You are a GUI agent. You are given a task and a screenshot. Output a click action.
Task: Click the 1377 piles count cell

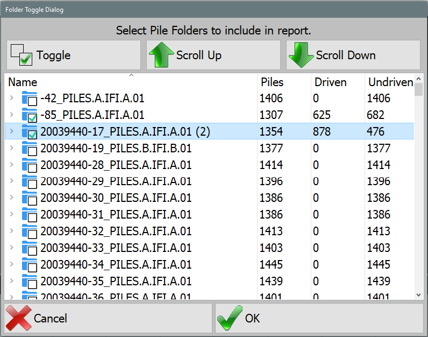pyautogui.click(x=271, y=148)
